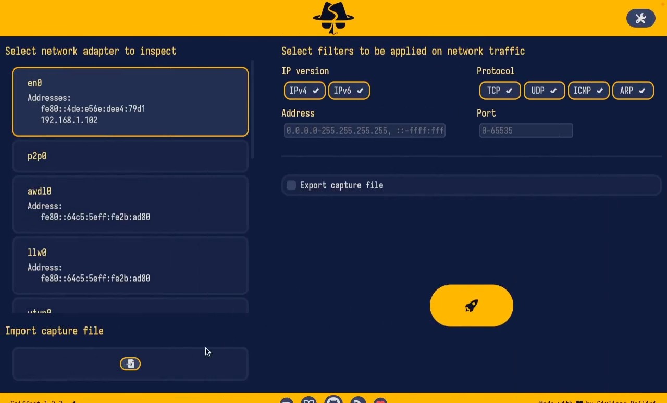The width and height of the screenshot is (667, 403).
Task: Select the p2p0 network adapter
Action: tap(130, 156)
